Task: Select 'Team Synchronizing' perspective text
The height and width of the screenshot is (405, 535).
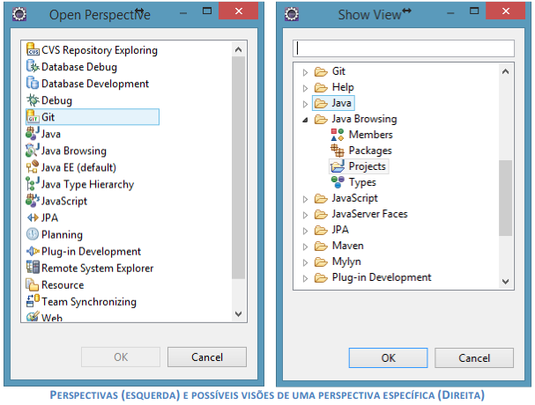Action: [x=89, y=302]
